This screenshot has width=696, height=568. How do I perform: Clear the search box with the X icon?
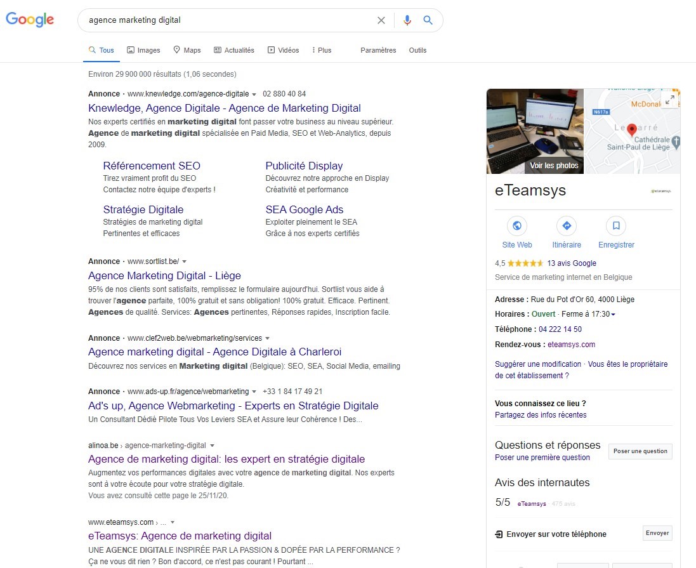pyautogui.click(x=381, y=20)
